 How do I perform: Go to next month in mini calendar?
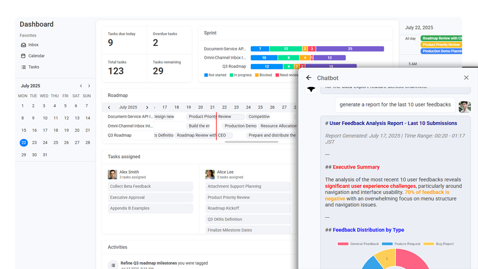89,86
